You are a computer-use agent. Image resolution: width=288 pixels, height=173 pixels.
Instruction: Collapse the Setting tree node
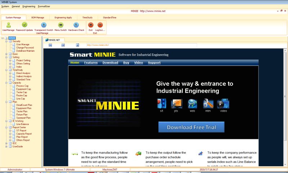click(6, 57)
